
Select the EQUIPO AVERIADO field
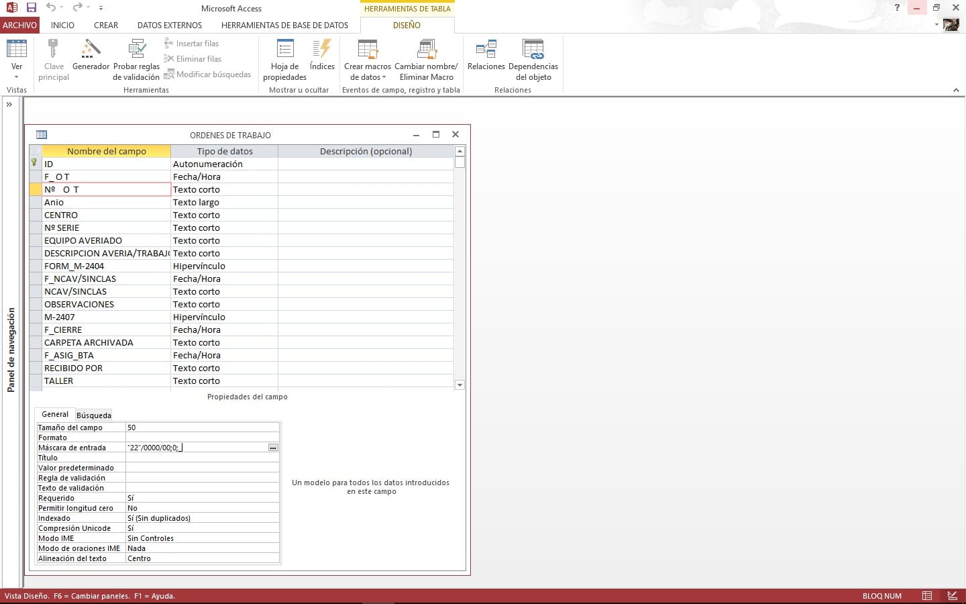106,240
